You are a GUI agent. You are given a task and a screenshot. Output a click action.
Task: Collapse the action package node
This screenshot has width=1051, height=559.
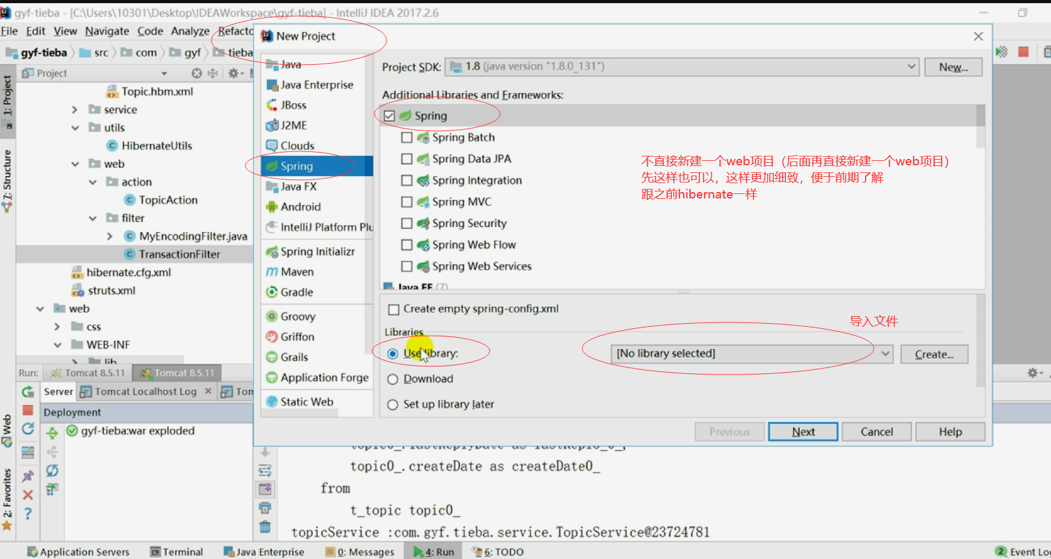point(92,182)
